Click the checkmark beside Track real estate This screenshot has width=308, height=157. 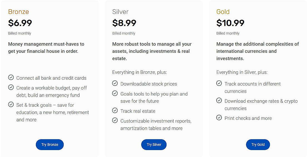pos(115,111)
